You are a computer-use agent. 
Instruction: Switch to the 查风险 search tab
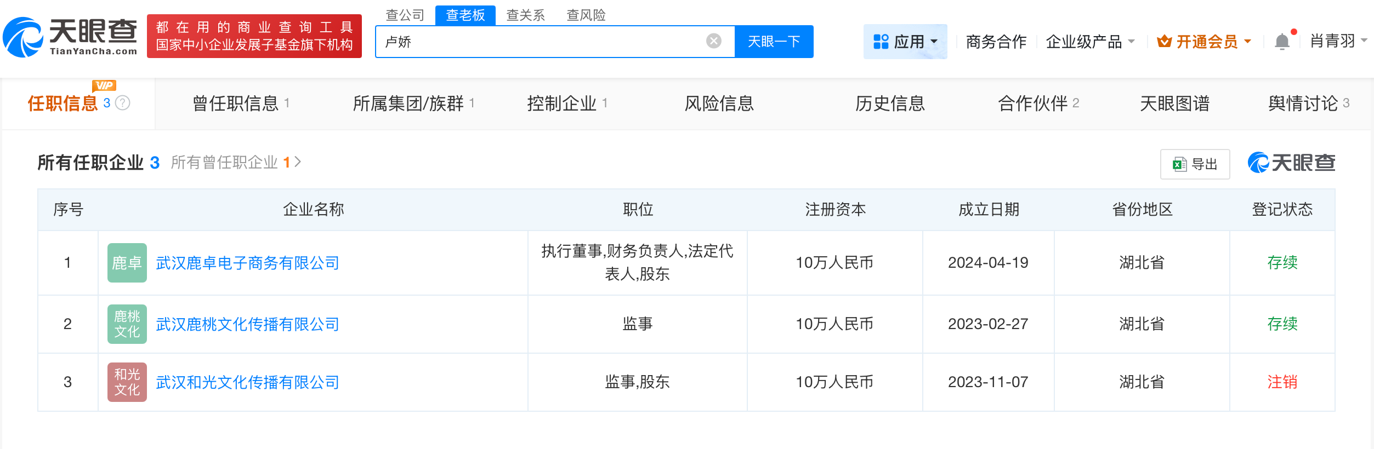(x=586, y=15)
